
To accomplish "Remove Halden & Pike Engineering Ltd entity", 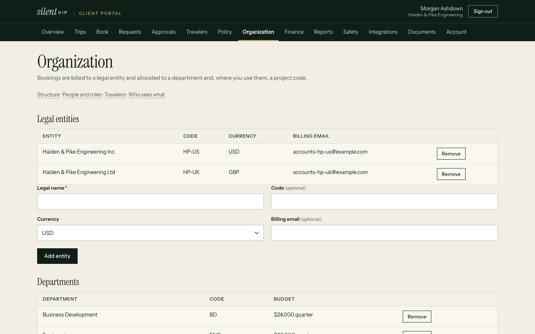I will (451, 174).
